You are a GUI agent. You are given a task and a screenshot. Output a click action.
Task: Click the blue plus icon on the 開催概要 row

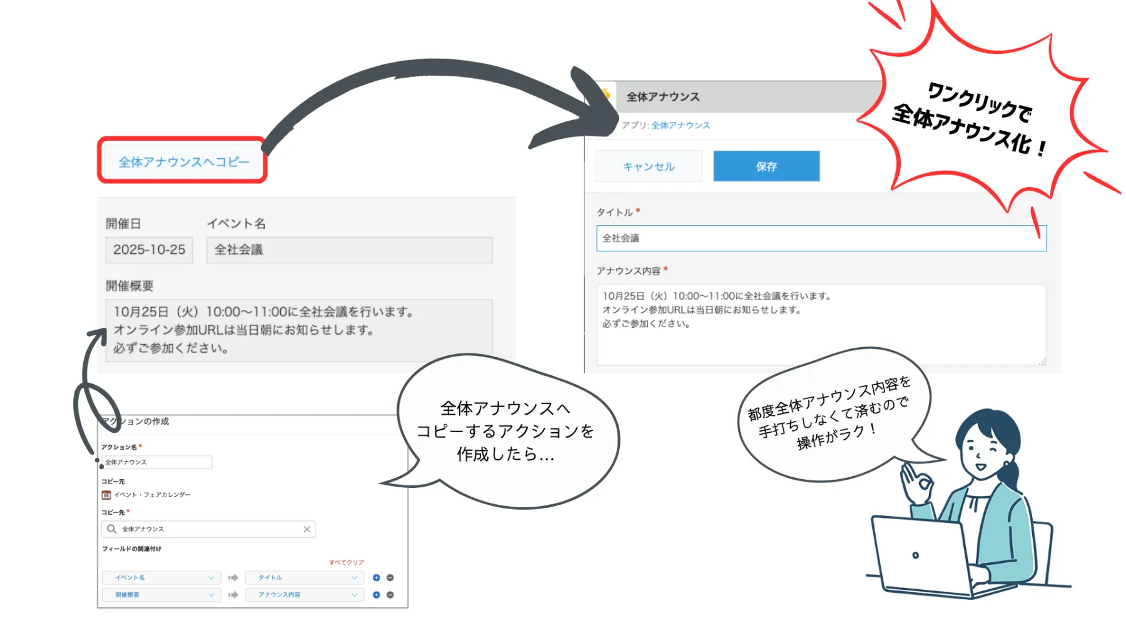coord(376,595)
